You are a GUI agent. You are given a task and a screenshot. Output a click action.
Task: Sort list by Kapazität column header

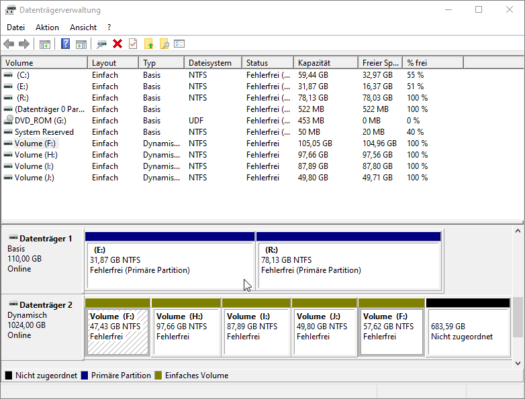[x=314, y=63]
